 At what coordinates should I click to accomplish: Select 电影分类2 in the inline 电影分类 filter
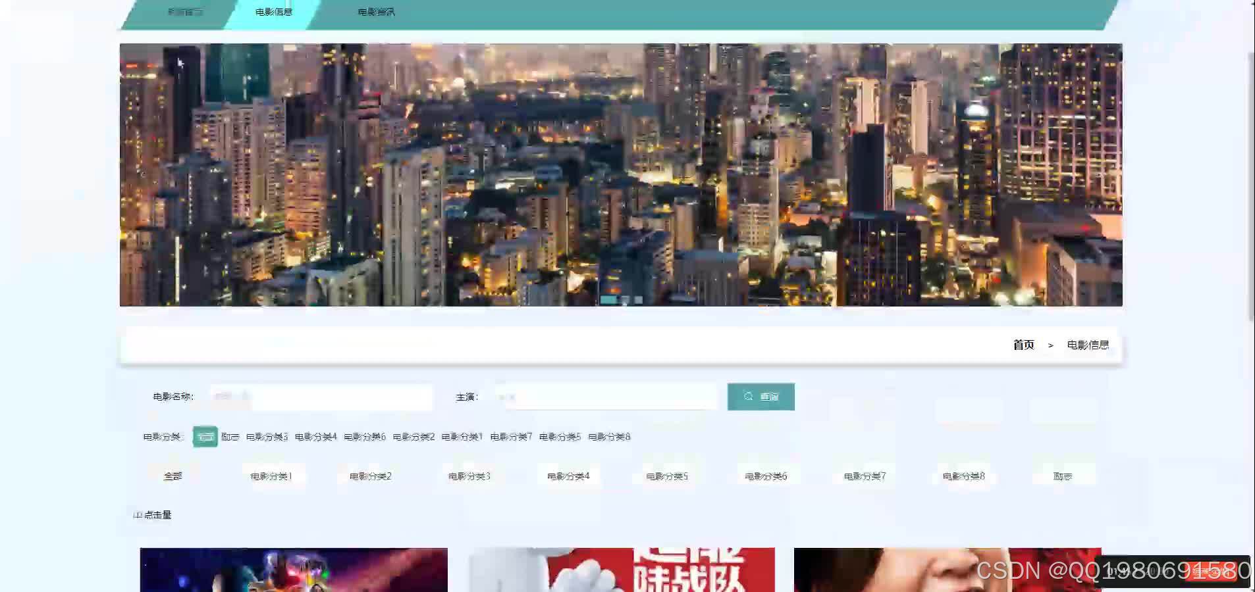[414, 437]
